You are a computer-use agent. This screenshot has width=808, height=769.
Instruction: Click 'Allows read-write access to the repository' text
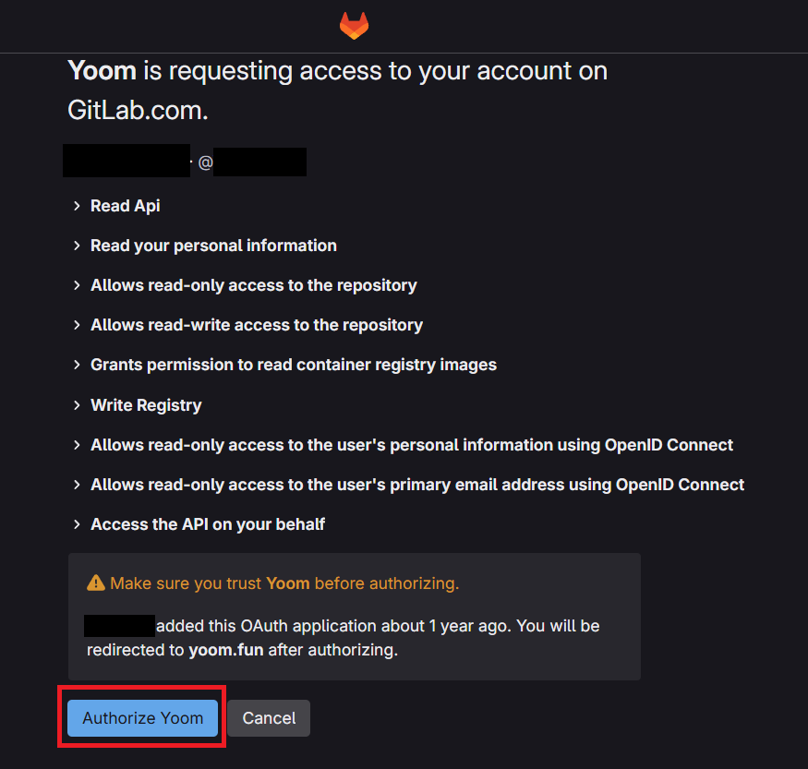pos(257,325)
